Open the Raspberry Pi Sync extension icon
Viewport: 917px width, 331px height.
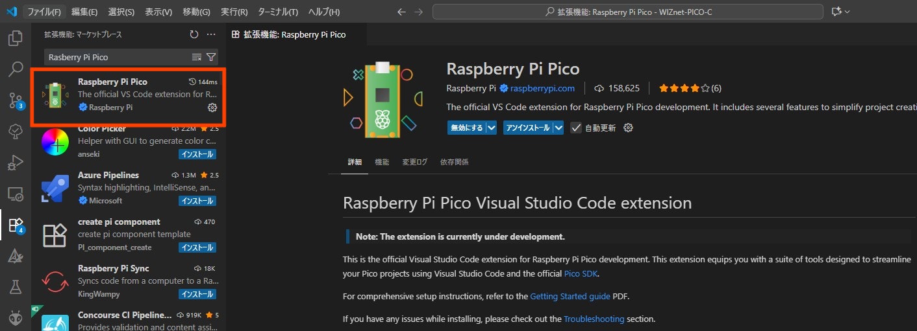55,282
